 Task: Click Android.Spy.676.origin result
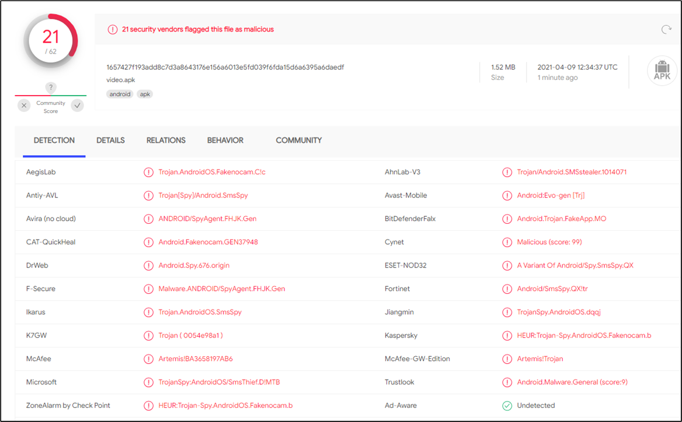[x=194, y=266]
